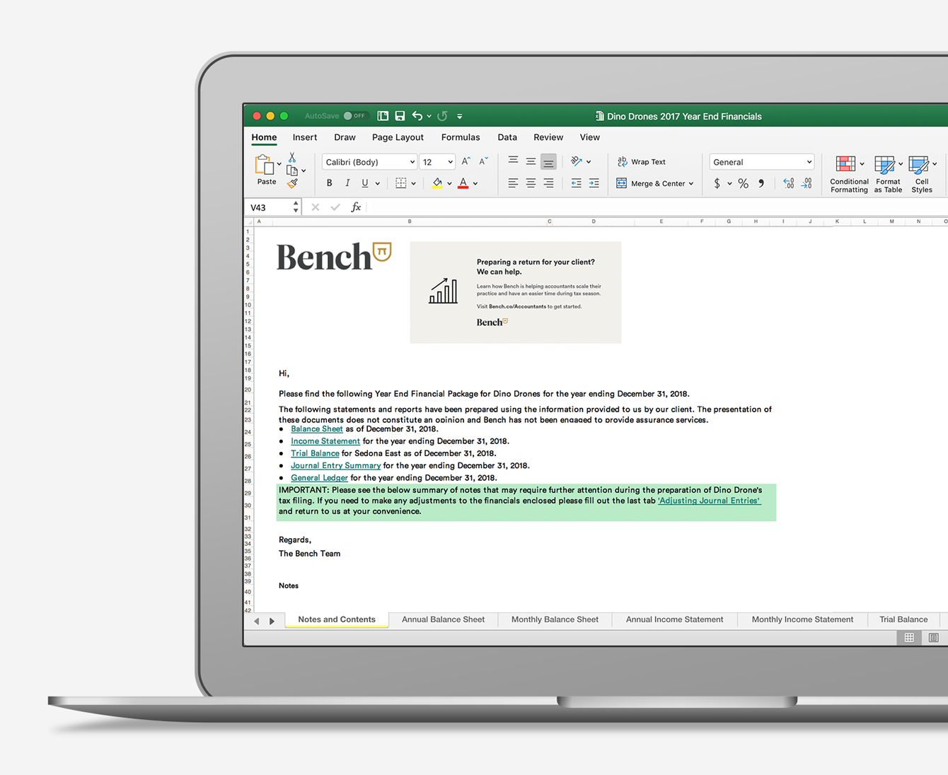Select the Format Painter icon
This screenshot has height=775, width=948.
[x=294, y=185]
